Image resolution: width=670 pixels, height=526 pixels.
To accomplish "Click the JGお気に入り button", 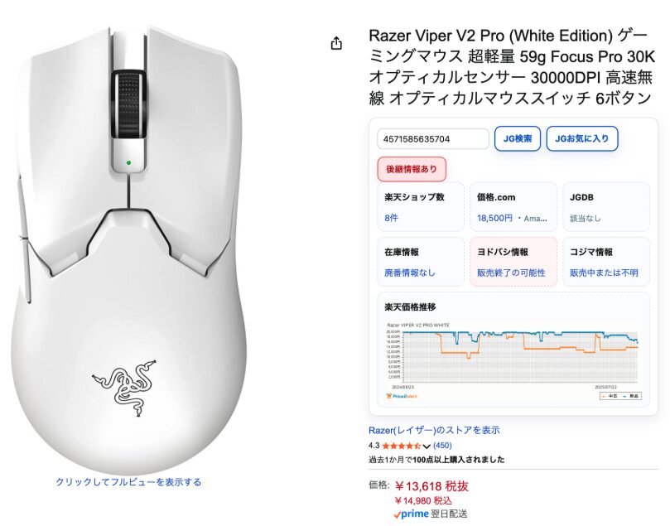I will [582, 138].
